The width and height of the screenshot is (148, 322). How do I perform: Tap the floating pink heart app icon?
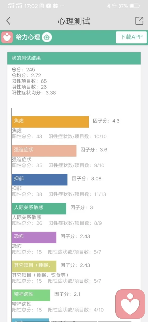(130, 304)
